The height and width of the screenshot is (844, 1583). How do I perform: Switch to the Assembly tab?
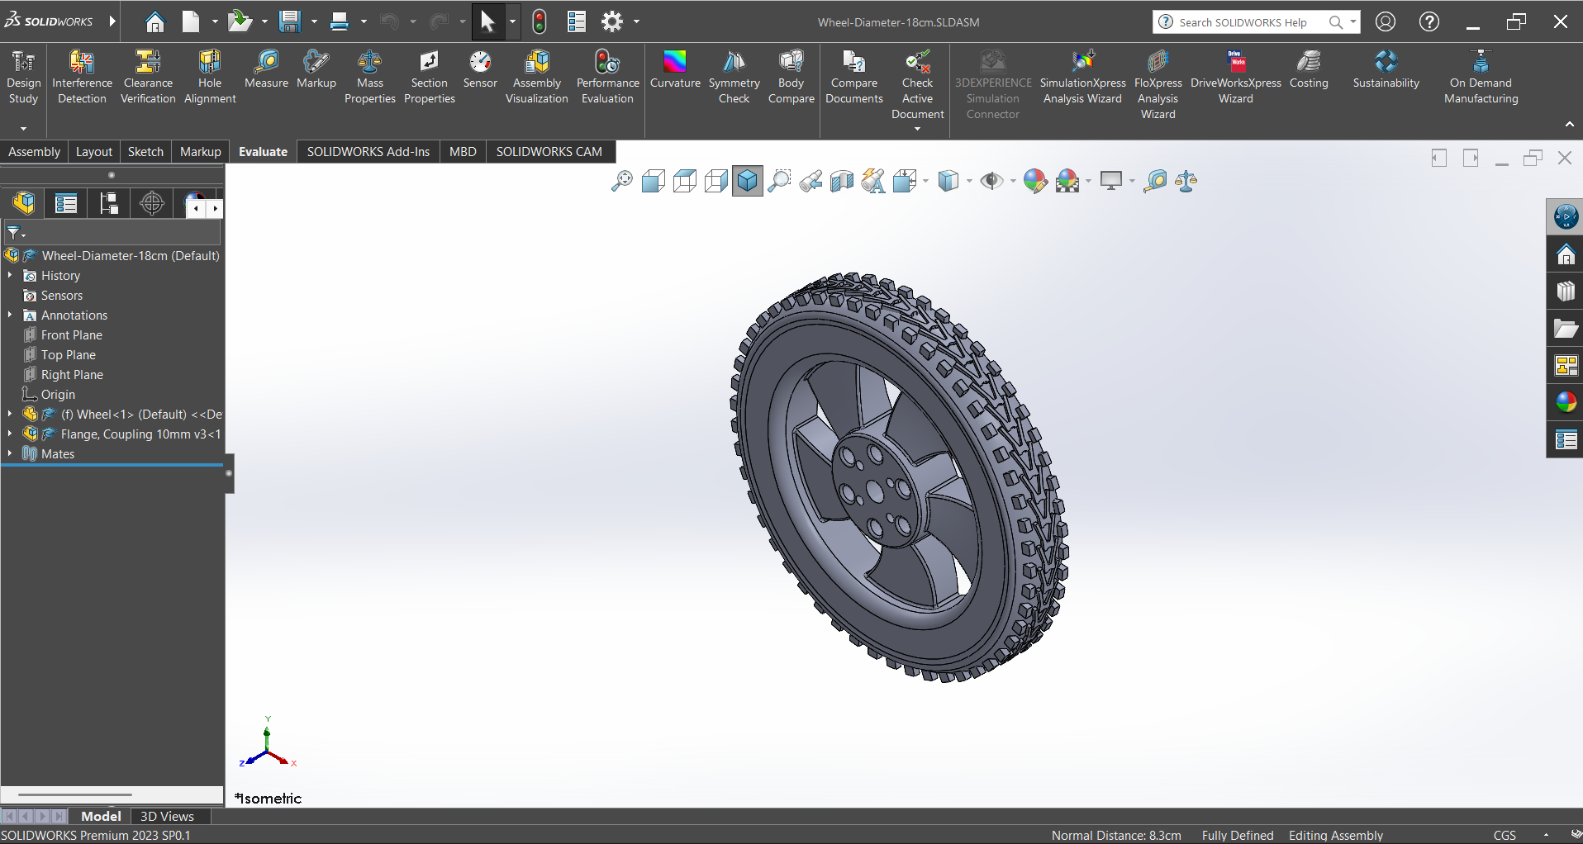coord(34,152)
